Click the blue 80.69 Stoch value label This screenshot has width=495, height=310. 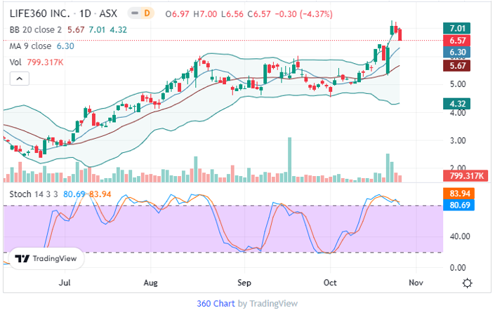point(458,205)
